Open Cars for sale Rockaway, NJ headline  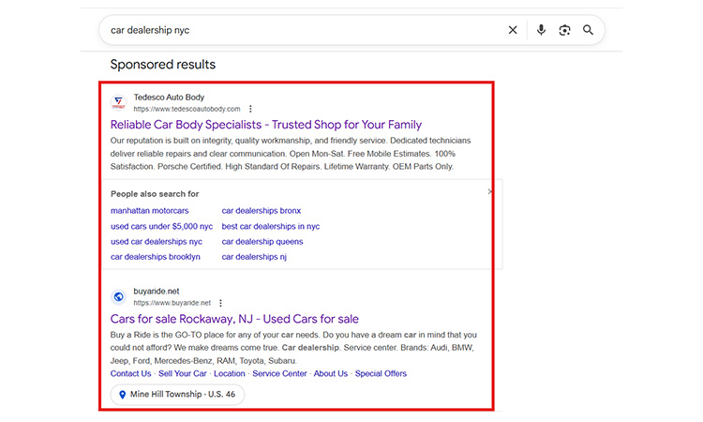click(x=234, y=319)
